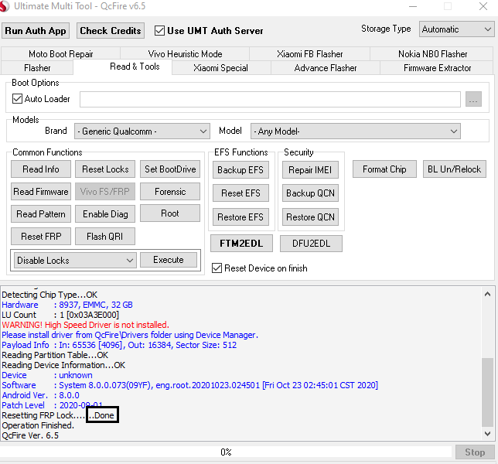Switch to the Moto Boot Repair tab
The height and width of the screenshot is (464, 498).
60,54
